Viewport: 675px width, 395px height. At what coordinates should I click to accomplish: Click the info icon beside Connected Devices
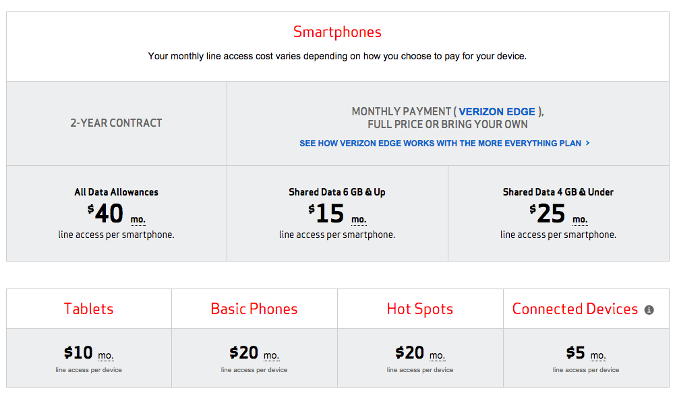[x=649, y=310]
